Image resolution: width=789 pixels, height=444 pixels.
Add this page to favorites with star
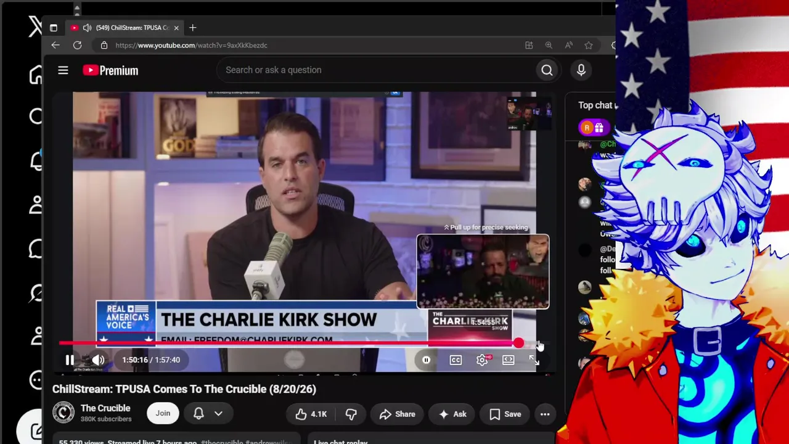[x=589, y=45]
